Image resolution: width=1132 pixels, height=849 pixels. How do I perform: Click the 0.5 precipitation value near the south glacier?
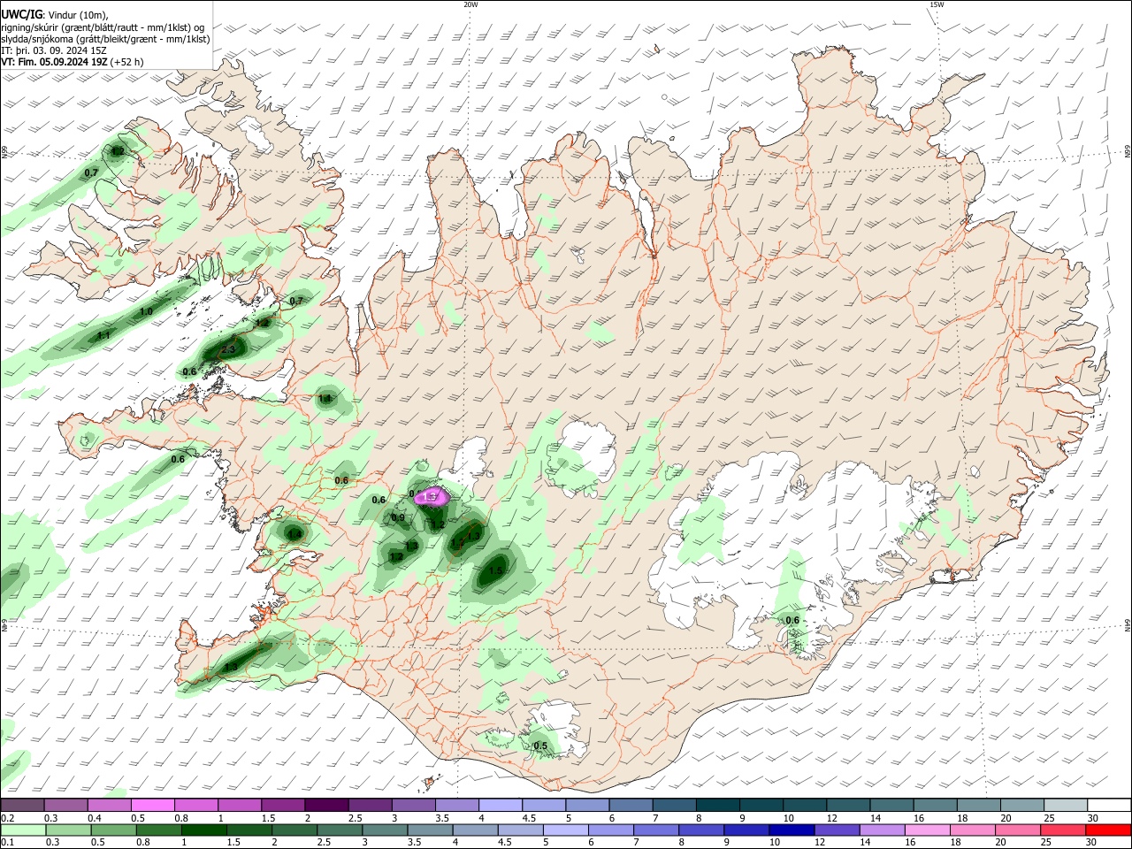(x=540, y=746)
